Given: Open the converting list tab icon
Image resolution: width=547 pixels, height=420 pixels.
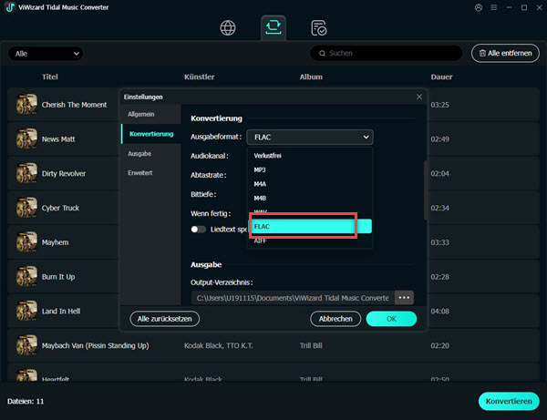Looking at the screenshot, I should 273,27.
